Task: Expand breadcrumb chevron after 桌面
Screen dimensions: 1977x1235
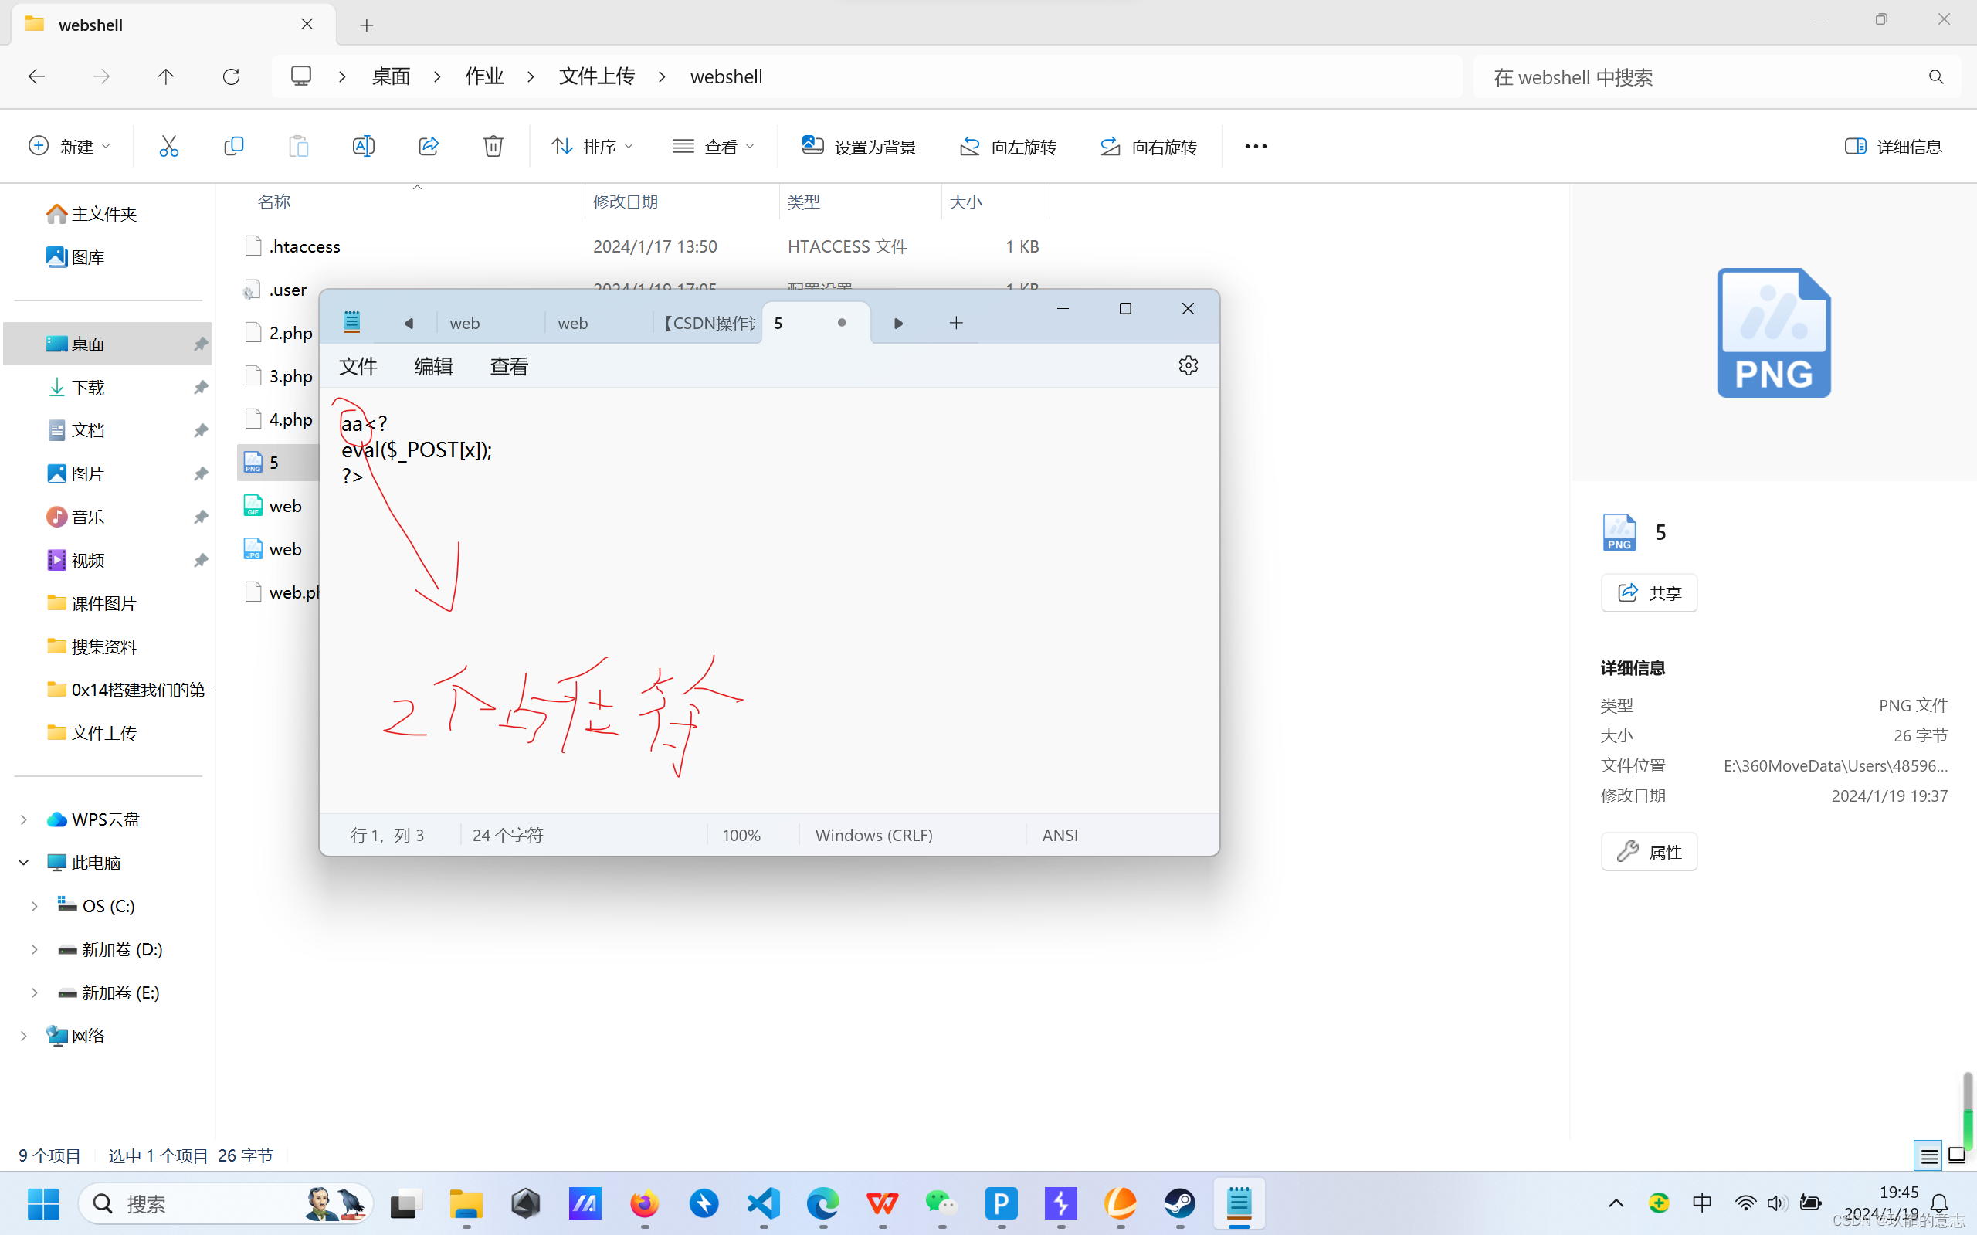Action: [x=438, y=76]
